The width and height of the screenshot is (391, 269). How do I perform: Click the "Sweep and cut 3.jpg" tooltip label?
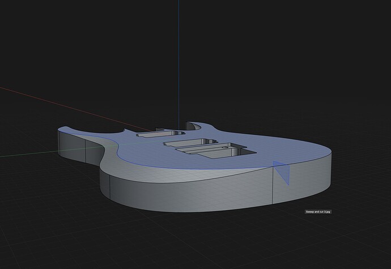click(x=318, y=212)
